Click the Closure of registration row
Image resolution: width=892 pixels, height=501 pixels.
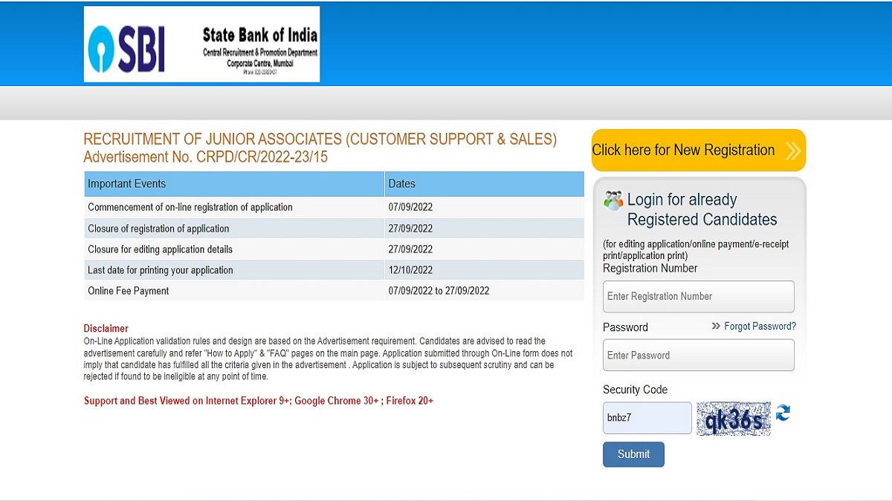[223, 228]
